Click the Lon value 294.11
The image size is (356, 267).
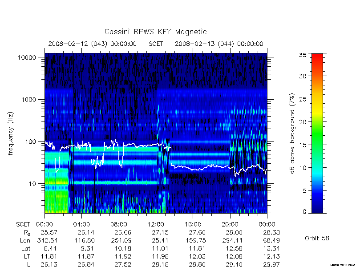[x=232, y=240]
